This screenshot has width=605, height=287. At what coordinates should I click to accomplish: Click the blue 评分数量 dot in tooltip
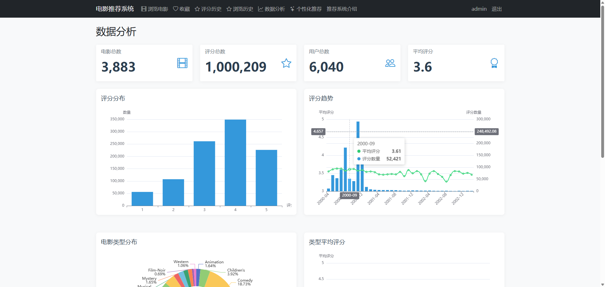pyautogui.click(x=359, y=159)
